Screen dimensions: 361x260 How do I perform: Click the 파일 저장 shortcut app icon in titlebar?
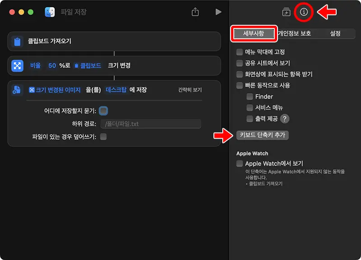pos(49,12)
